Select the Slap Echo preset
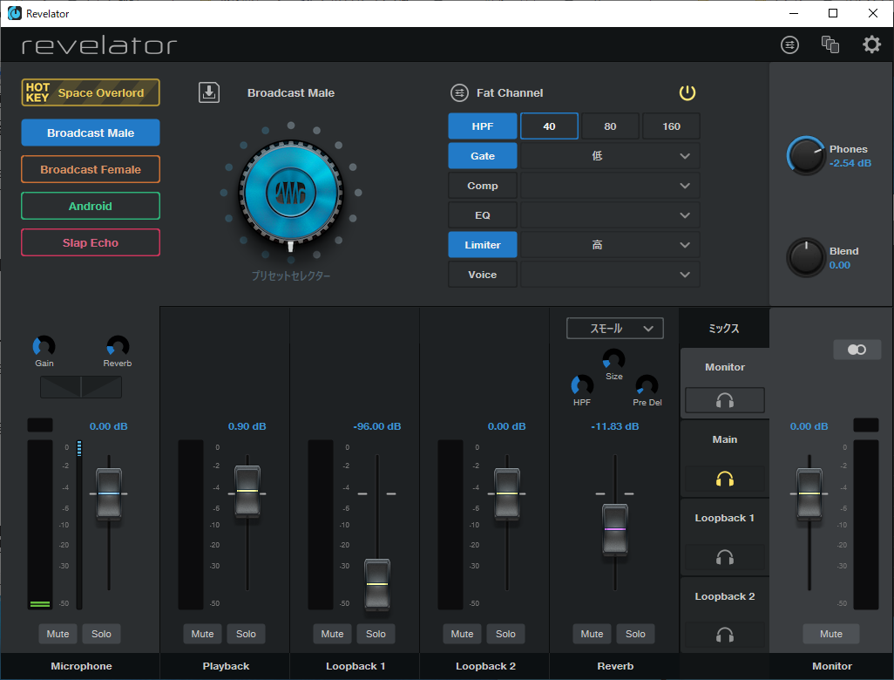This screenshot has width=894, height=680. [91, 242]
